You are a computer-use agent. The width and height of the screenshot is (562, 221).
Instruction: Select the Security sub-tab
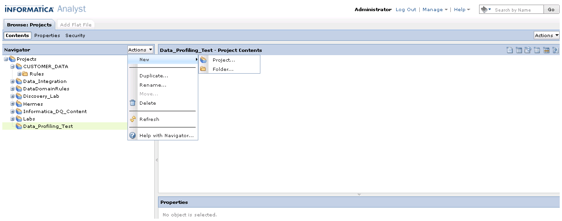pyautogui.click(x=75, y=35)
